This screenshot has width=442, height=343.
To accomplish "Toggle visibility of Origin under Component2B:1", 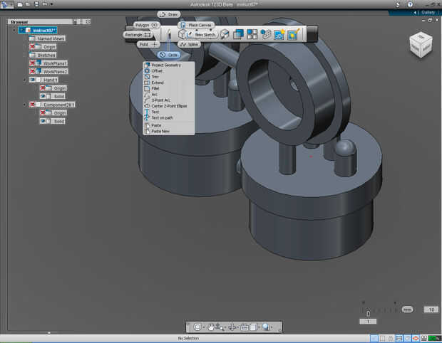I will coord(43,112).
